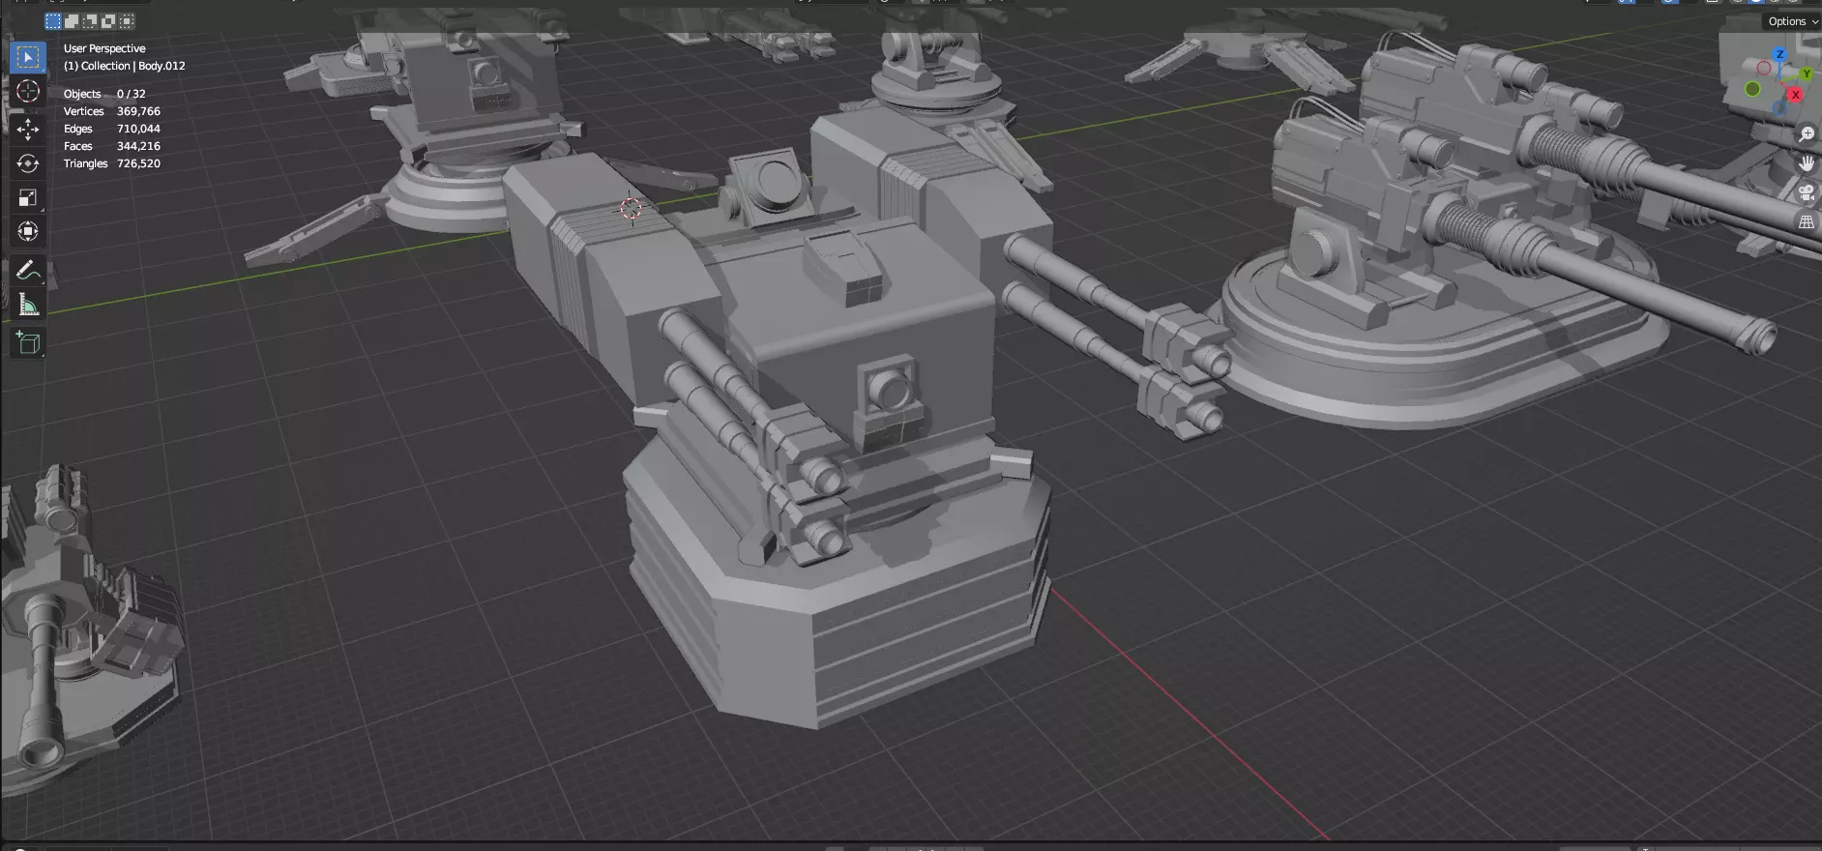Image resolution: width=1822 pixels, height=851 pixels.
Task: Switch to the Scale tool
Action: 28,197
